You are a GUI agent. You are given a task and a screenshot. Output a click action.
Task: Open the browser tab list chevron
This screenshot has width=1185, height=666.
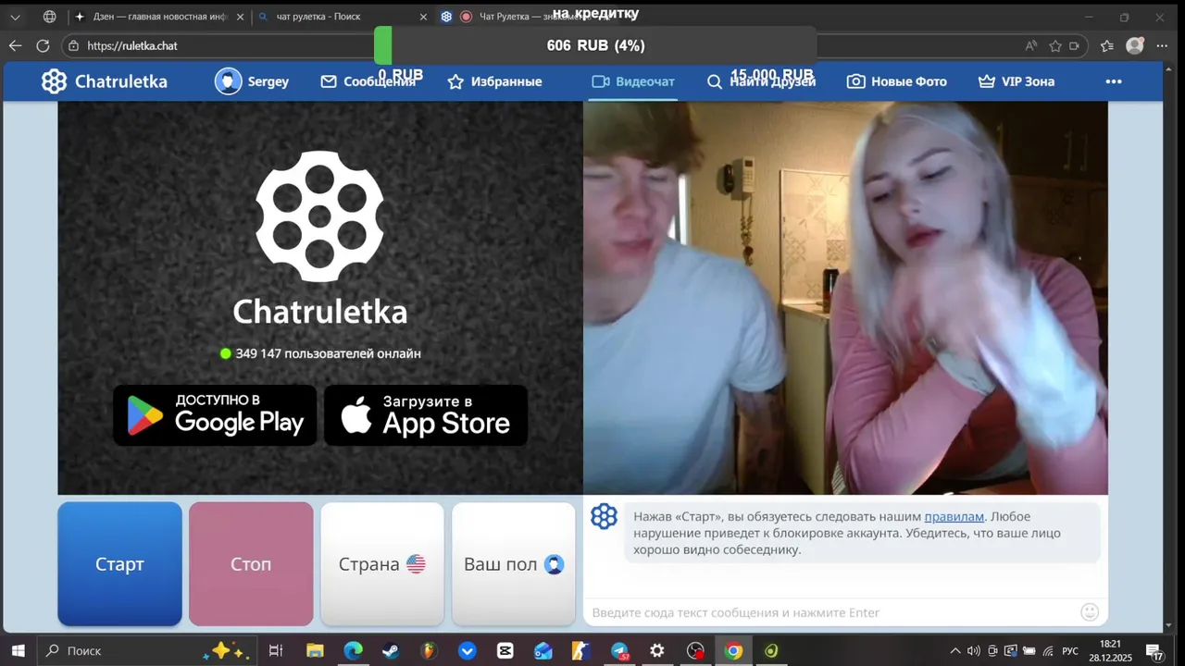click(15, 17)
